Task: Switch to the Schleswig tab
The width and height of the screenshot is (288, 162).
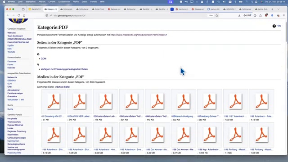Action: pos(130,9)
